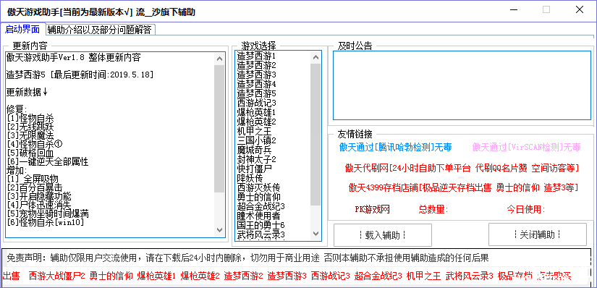Image resolution: width=597 pixels, height=288 pixels.
Task: Select 造梦西游2 in the game list
Action: click(256, 65)
